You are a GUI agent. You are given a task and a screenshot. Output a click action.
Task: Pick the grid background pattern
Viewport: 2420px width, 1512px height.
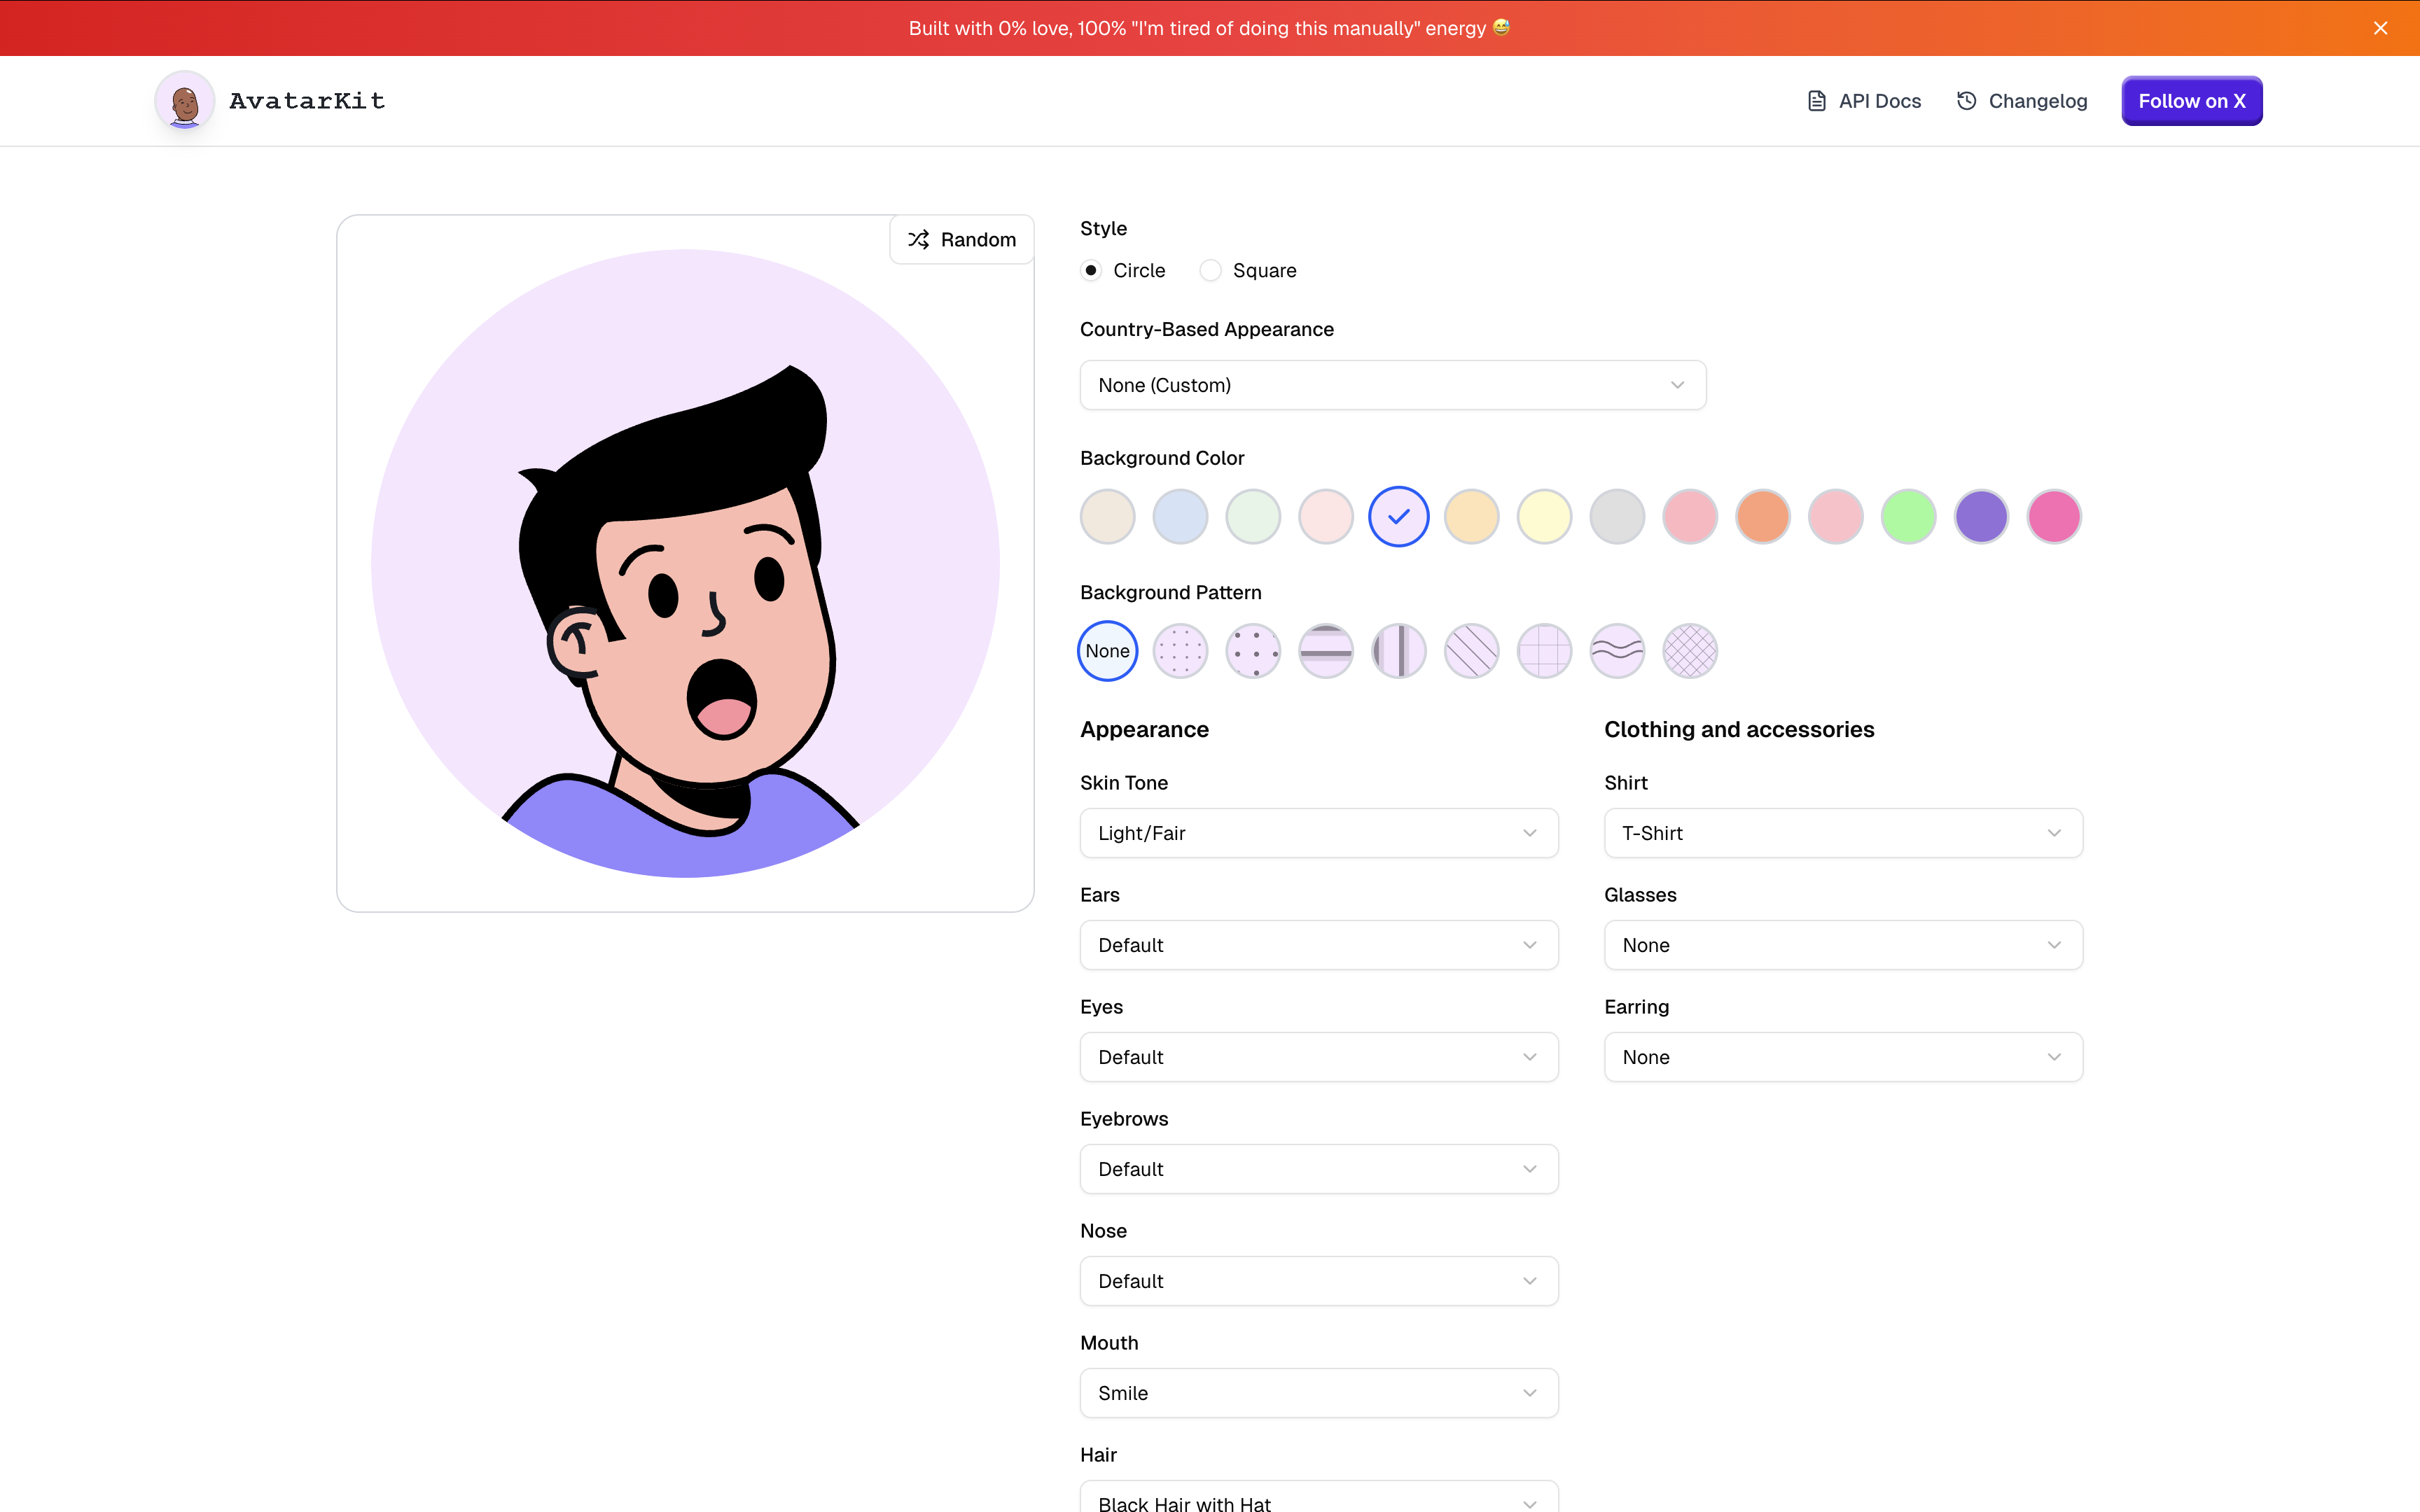coord(1544,651)
